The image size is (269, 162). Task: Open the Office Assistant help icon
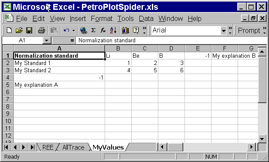[x=136, y=31]
